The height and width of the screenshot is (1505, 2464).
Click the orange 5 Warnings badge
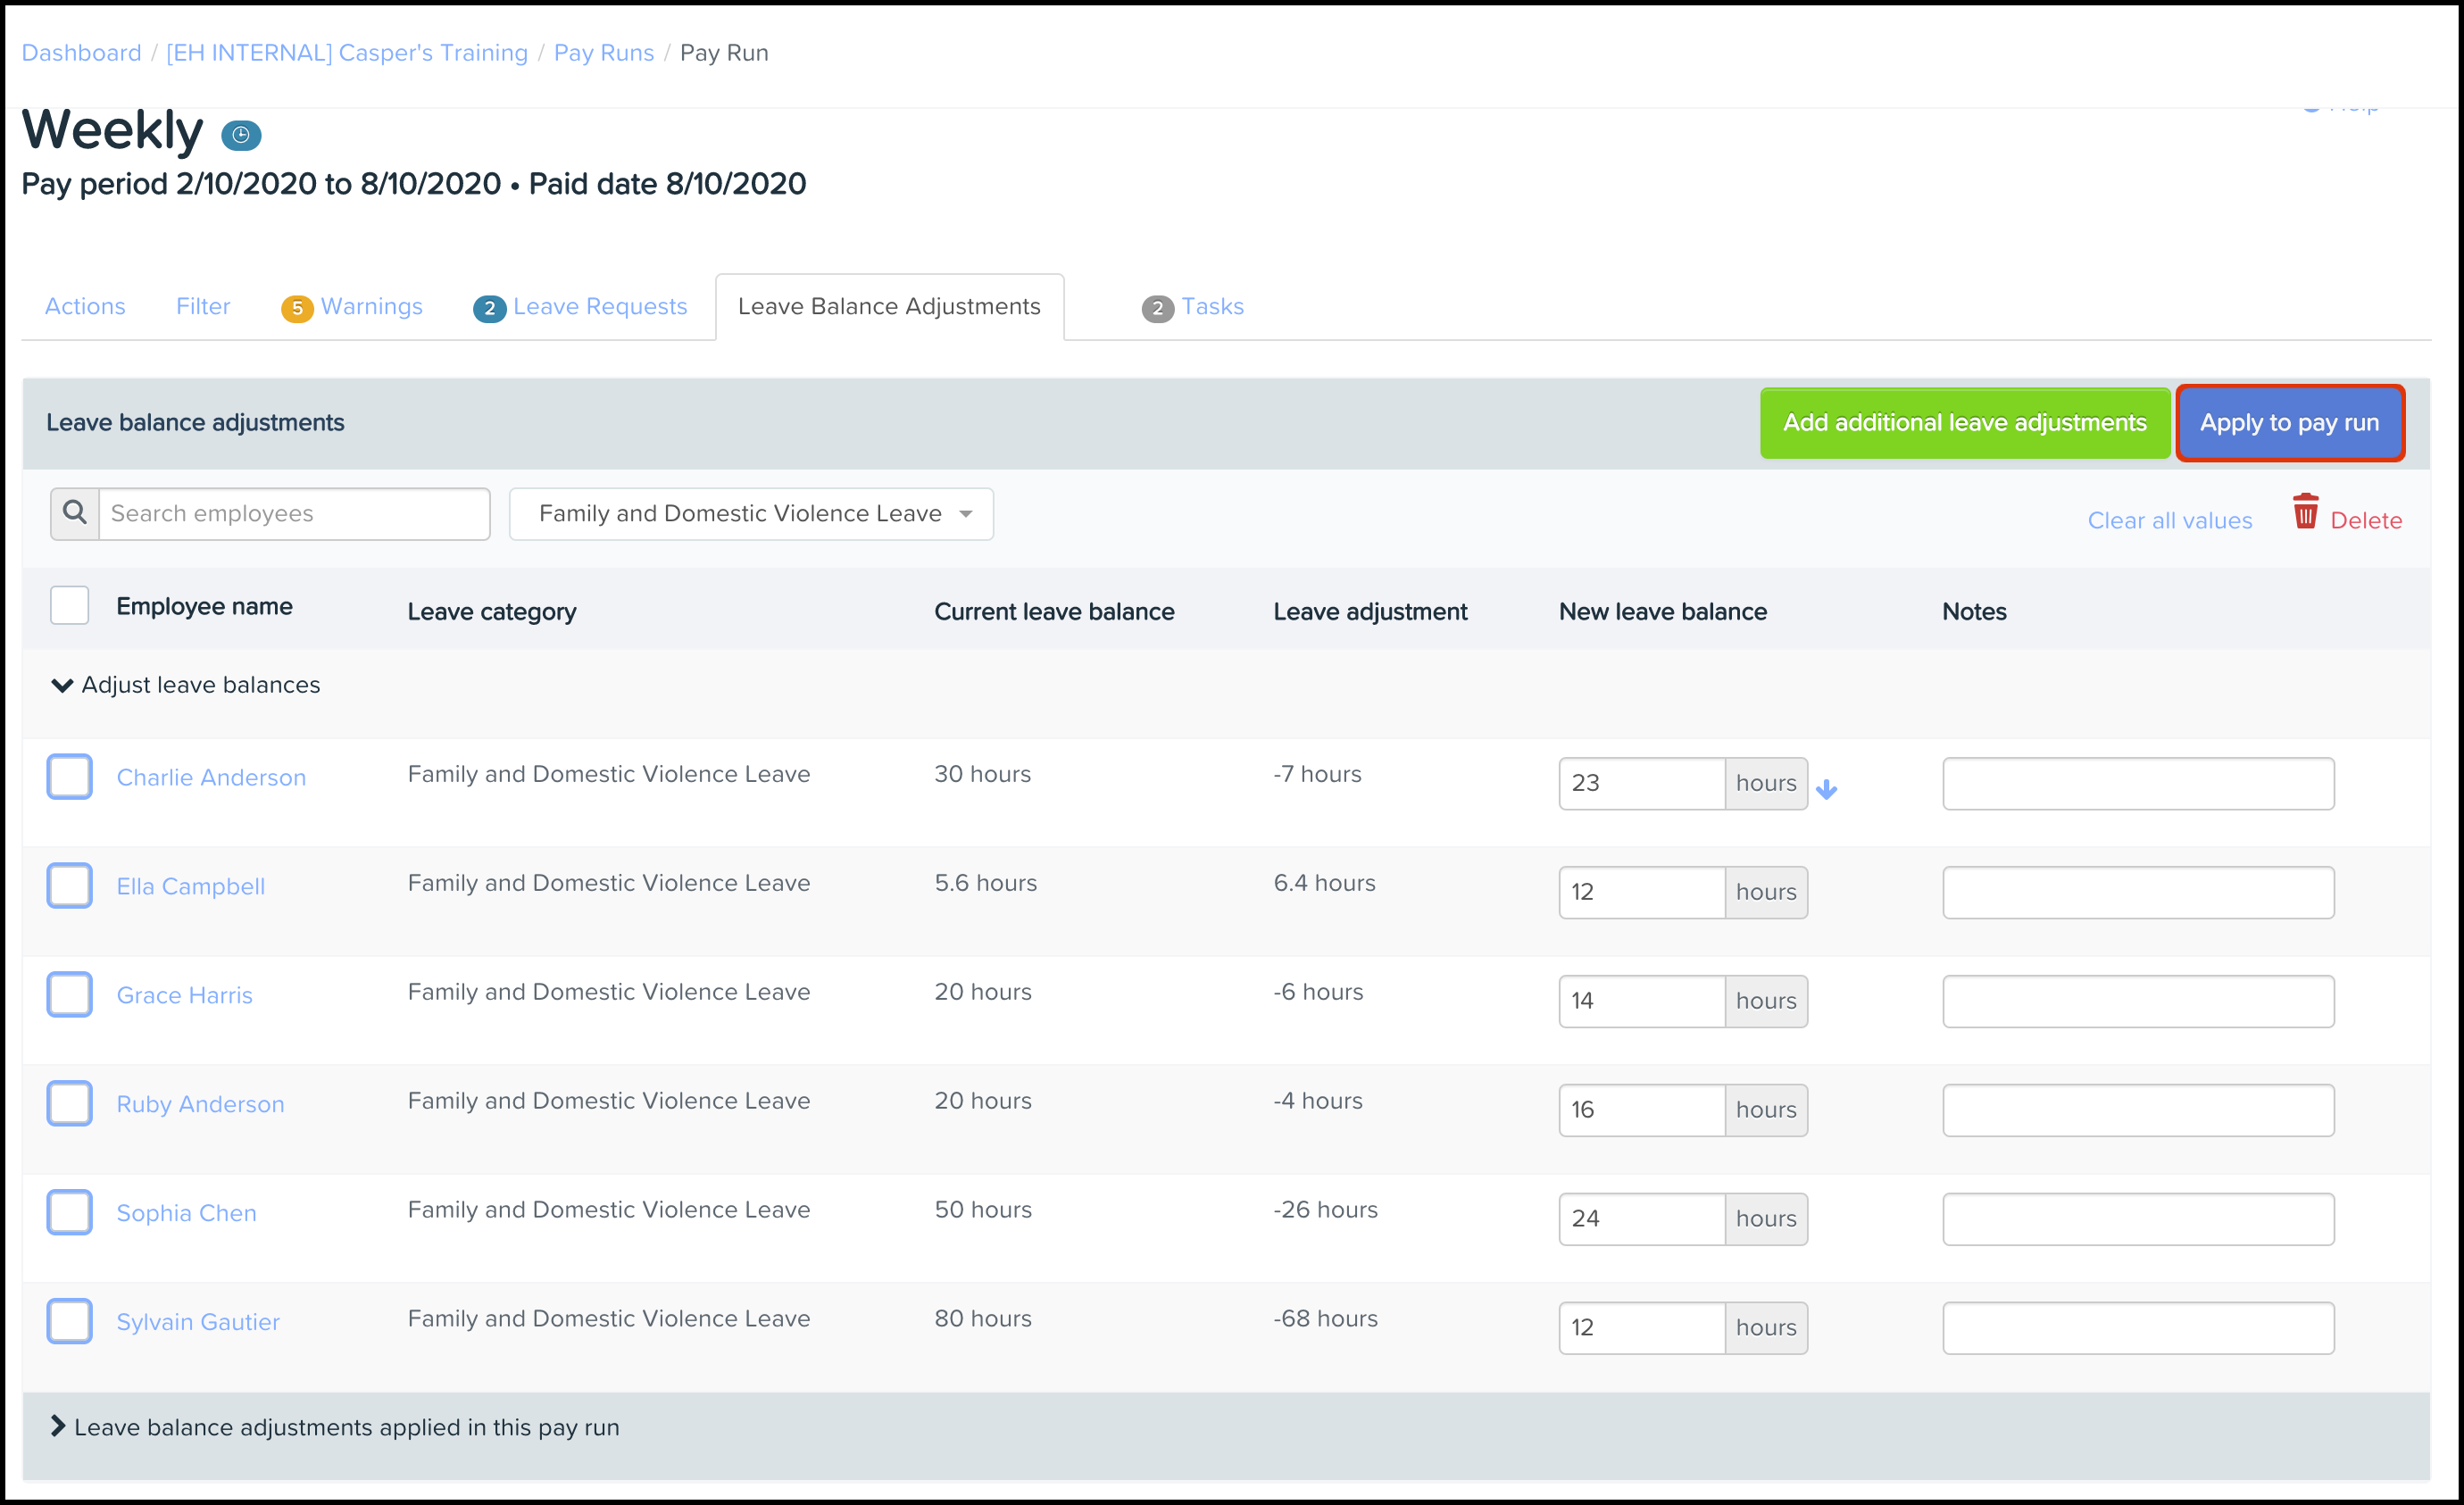296,308
